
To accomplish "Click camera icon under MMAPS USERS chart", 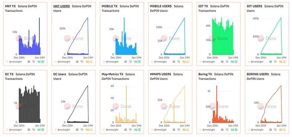I will (x=174, y=130).
